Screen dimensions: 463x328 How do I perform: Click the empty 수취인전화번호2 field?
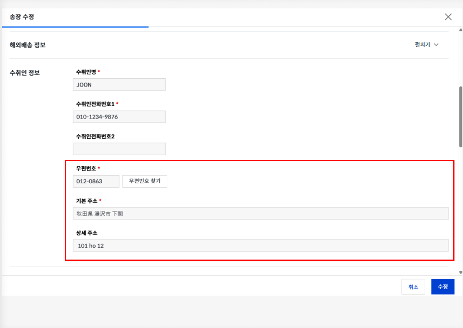click(x=119, y=149)
